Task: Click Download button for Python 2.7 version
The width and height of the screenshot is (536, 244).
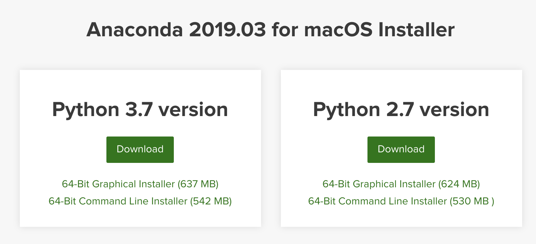Action: tap(401, 149)
